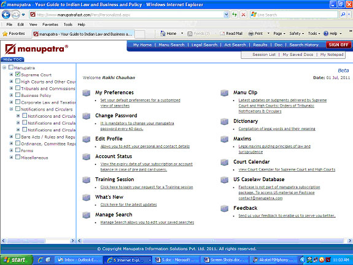Screen dimensions: 353x265
Task: Click the Change Password cube icon
Action: pyautogui.click(x=86, y=116)
